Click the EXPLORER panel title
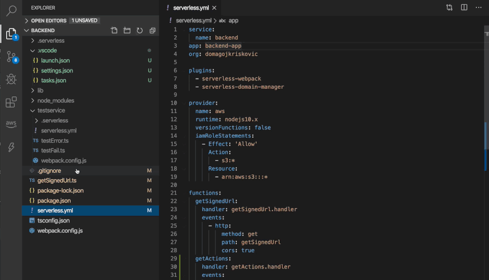Screen dimensions: 489x280 coord(43,8)
